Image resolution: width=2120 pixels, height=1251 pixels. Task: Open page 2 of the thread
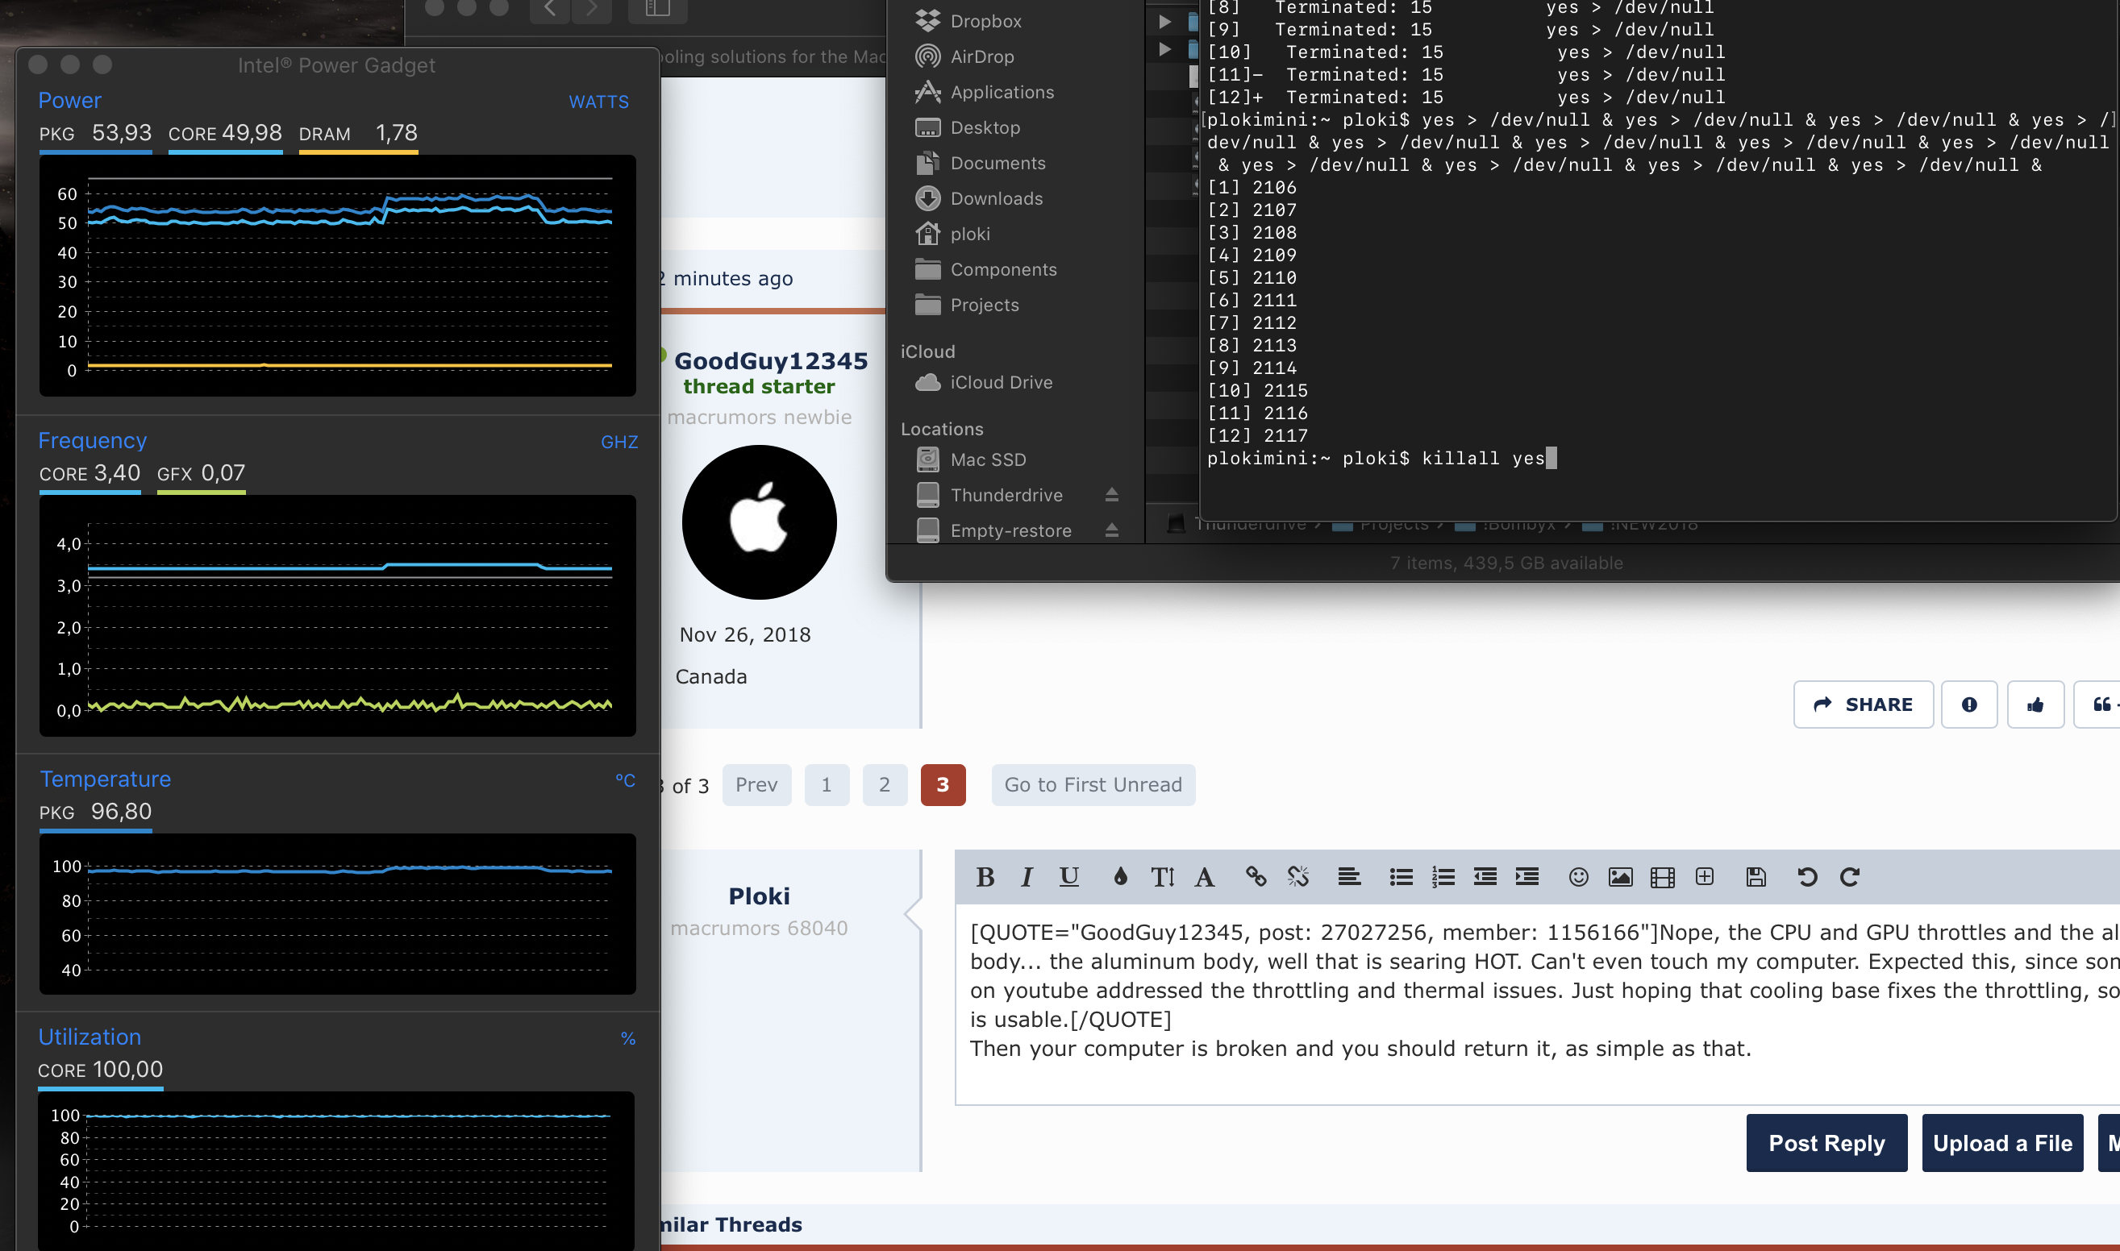click(x=885, y=785)
